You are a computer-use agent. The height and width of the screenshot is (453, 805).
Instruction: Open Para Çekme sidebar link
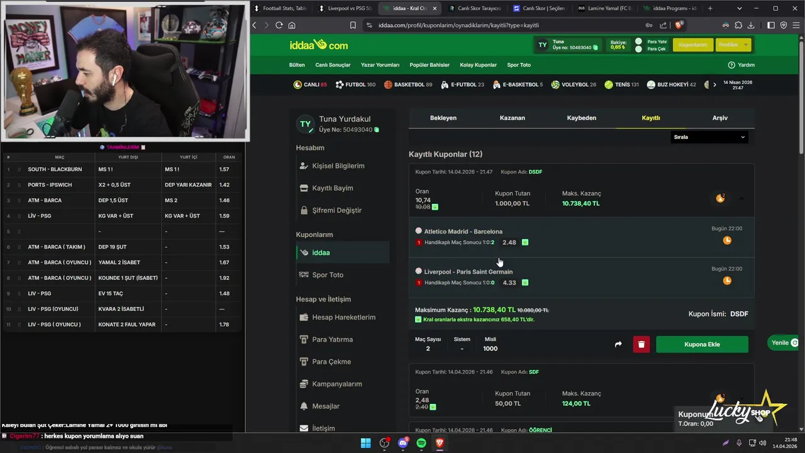(331, 362)
